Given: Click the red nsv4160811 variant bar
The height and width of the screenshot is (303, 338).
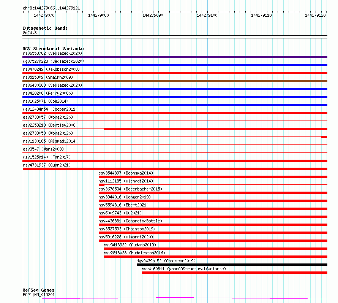Looking at the screenshot, I should click(235, 273).
